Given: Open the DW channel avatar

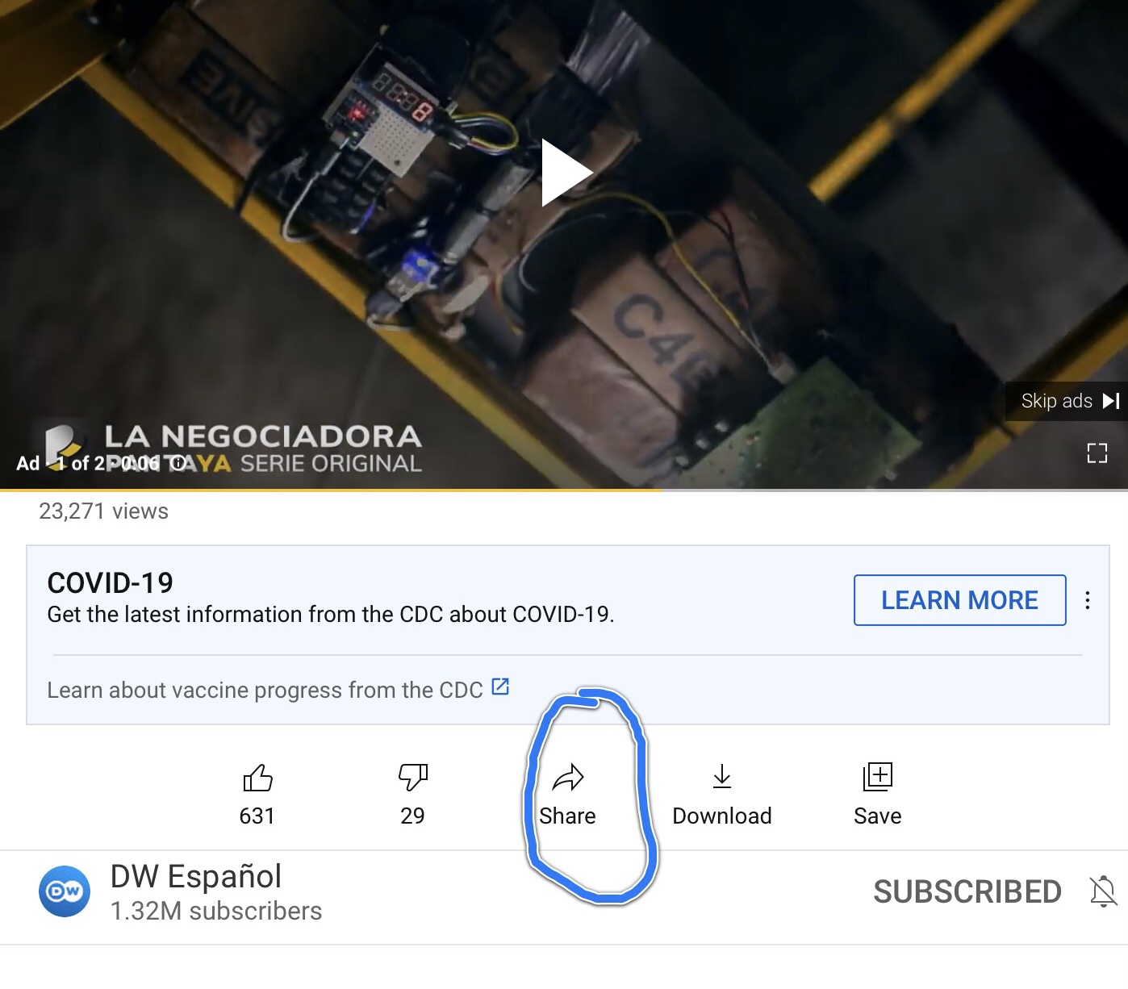Looking at the screenshot, I should [65, 891].
